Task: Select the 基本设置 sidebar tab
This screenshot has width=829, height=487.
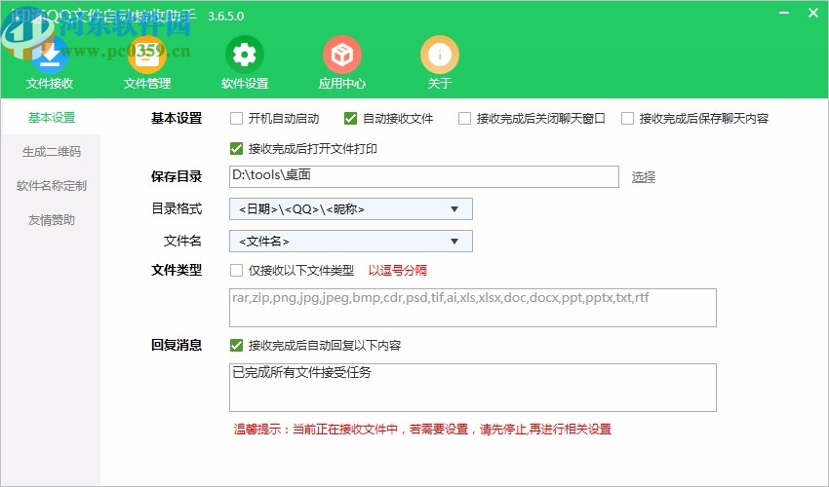Action: click(52, 117)
